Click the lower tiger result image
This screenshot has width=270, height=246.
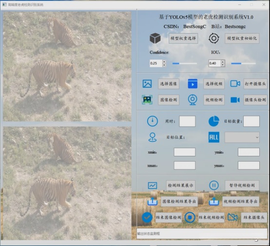pyautogui.click(x=67, y=183)
